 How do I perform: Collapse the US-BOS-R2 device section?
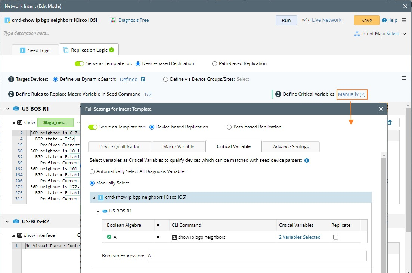tap(7, 221)
